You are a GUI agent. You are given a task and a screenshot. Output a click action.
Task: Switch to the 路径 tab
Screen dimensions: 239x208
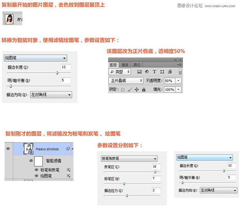137,65
